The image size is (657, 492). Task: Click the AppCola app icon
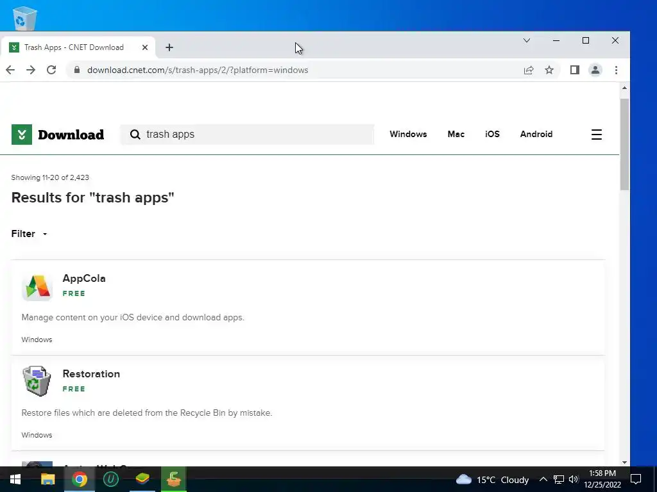[x=37, y=287]
